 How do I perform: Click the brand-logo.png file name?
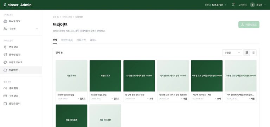click(x=99, y=95)
